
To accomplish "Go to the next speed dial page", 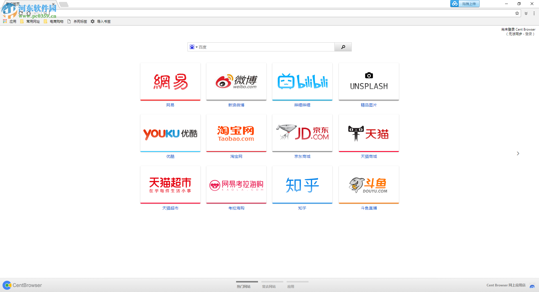I will point(518,153).
